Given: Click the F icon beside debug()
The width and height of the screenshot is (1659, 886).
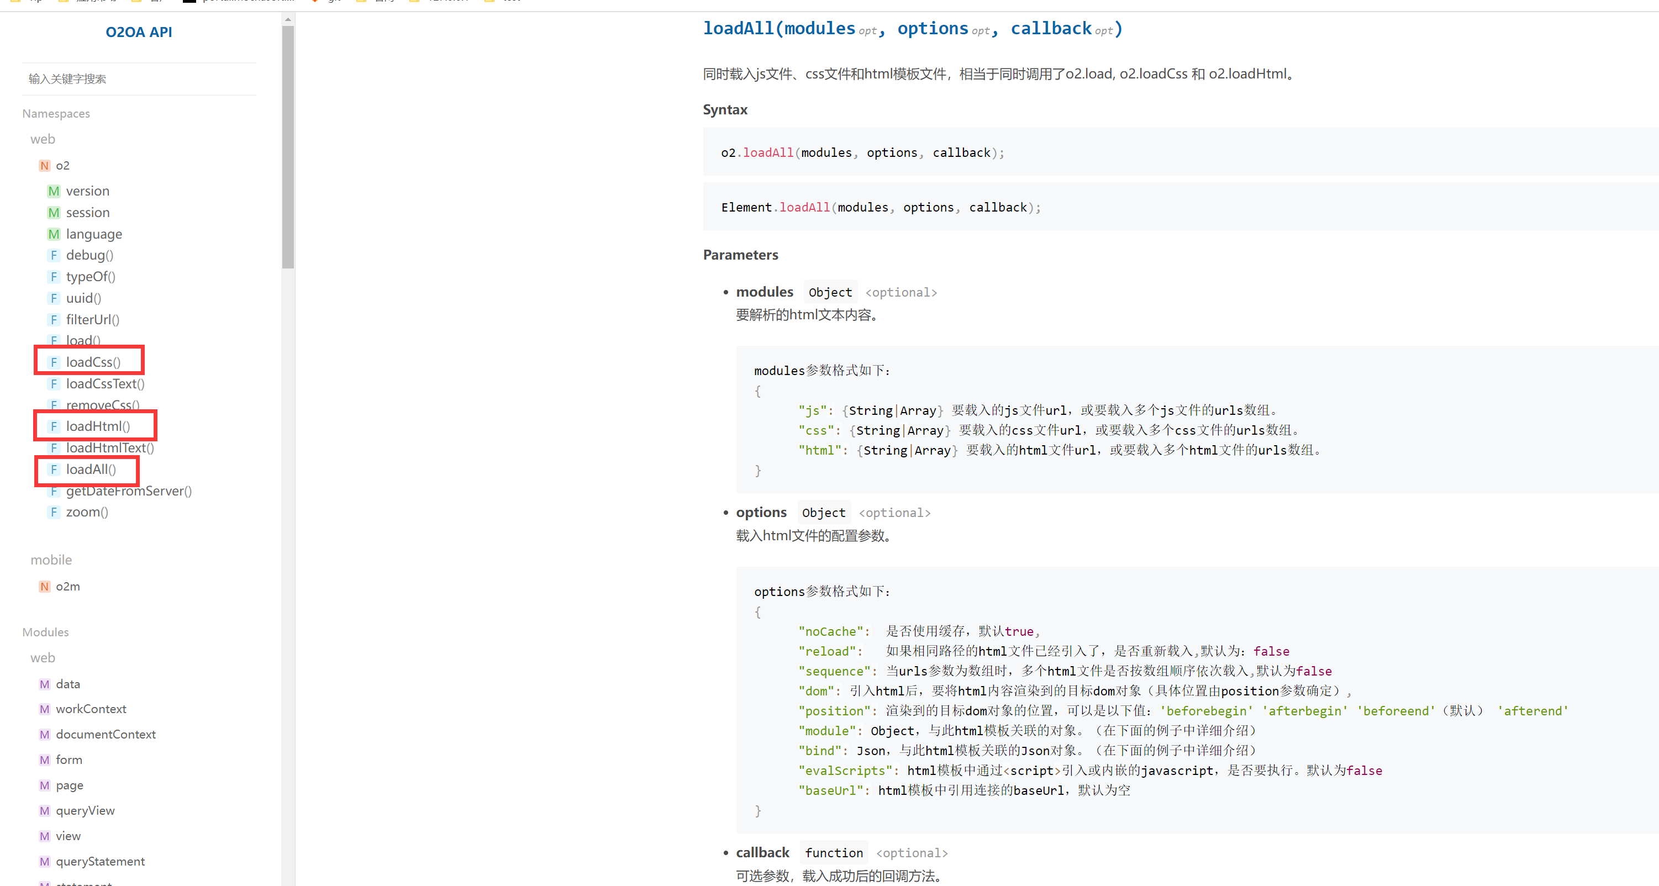Looking at the screenshot, I should [54, 255].
